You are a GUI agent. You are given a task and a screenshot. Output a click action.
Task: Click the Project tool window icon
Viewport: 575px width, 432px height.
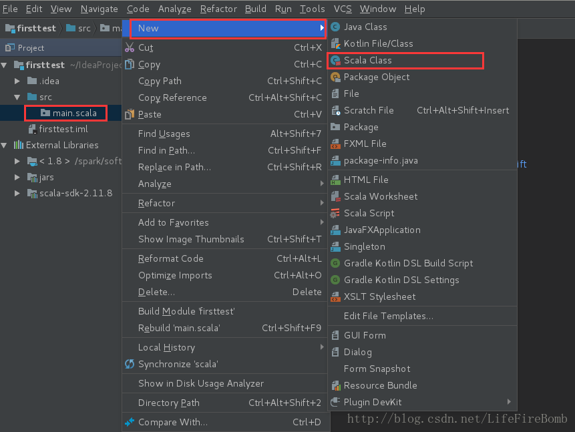click(x=10, y=47)
